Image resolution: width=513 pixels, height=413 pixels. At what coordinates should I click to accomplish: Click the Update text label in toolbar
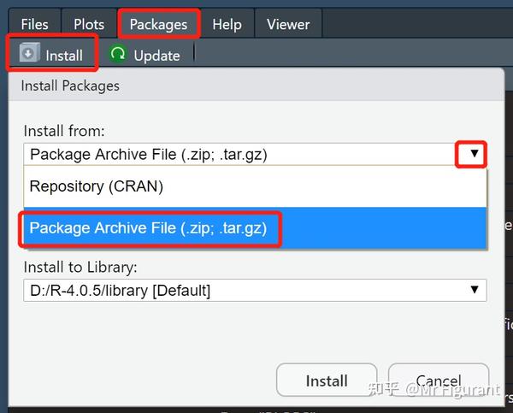coord(156,56)
